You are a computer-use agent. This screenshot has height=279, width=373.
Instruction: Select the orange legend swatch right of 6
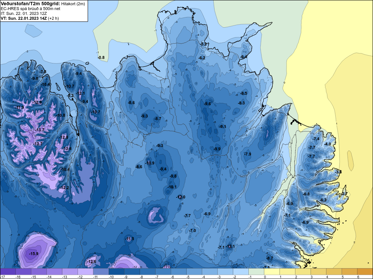(x=365, y=272)
